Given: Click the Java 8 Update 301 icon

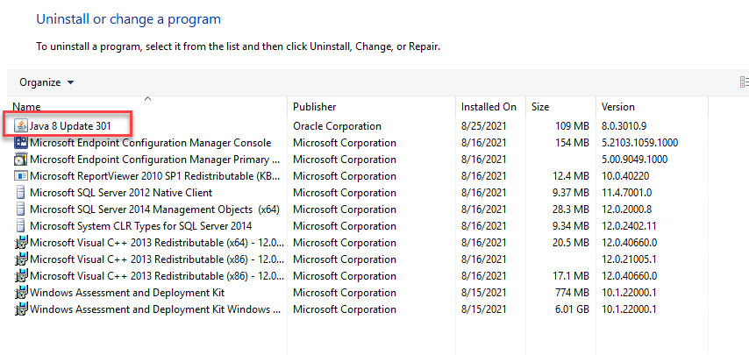Looking at the screenshot, I should pyautogui.click(x=21, y=126).
